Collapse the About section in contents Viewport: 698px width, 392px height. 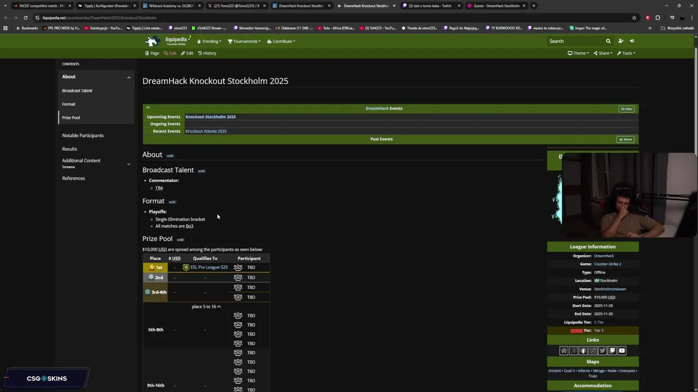click(x=129, y=77)
